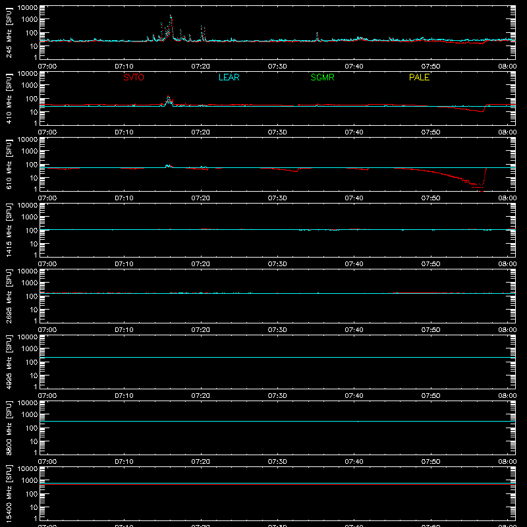Click the yellow PALE legend label
Viewport: 527px width, 527px height.
pos(419,77)
